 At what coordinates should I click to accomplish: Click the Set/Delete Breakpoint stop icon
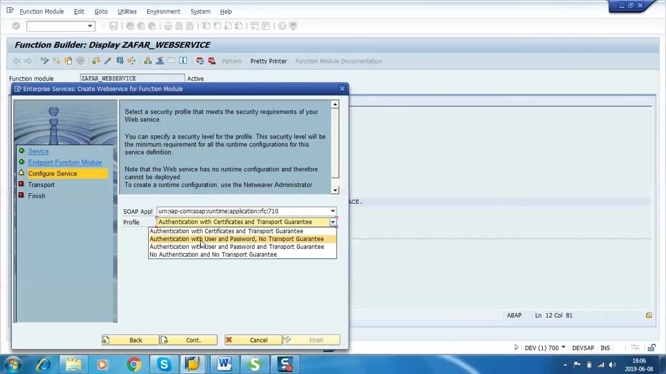pos(200,61)
